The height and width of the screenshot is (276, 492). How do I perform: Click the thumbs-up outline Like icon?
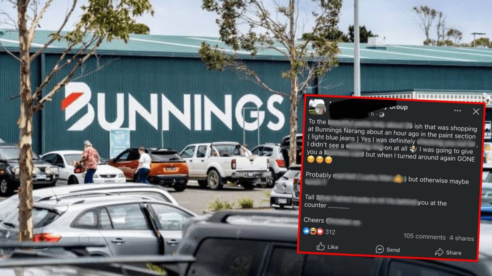[x=321, y=246]
